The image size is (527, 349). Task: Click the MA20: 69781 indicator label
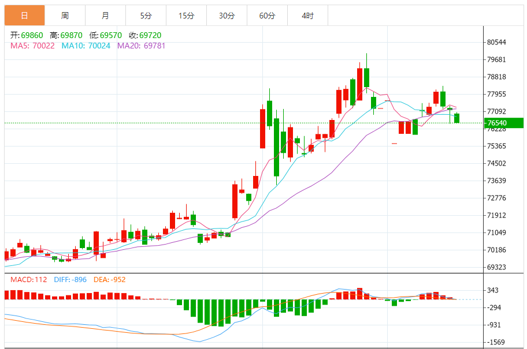point(141,46)
